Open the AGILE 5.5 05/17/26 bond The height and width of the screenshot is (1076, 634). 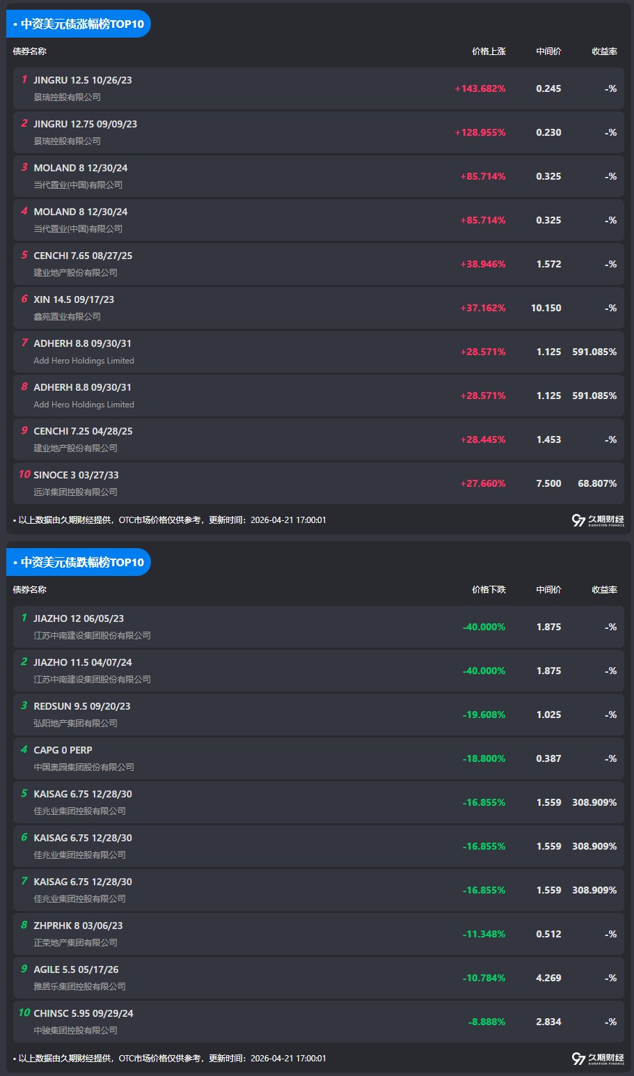79,969
